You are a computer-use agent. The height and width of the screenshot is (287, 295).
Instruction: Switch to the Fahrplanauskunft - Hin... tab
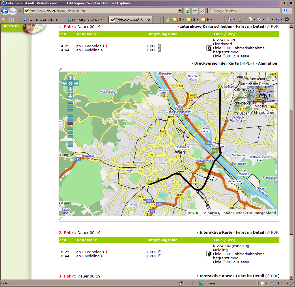[x=43, y=20]
